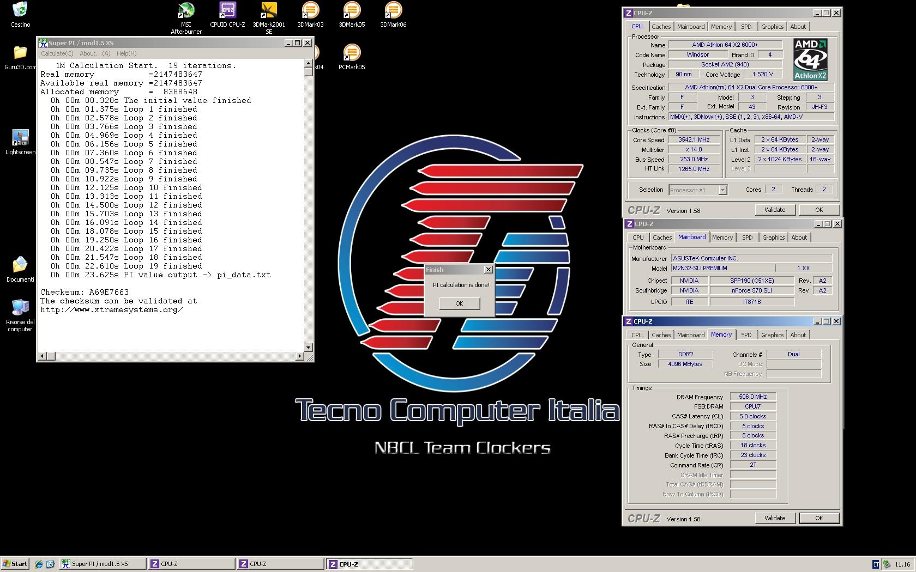Confirm OK in the Finish dialog
Screen dimensions: 916x572
(459, 303)
